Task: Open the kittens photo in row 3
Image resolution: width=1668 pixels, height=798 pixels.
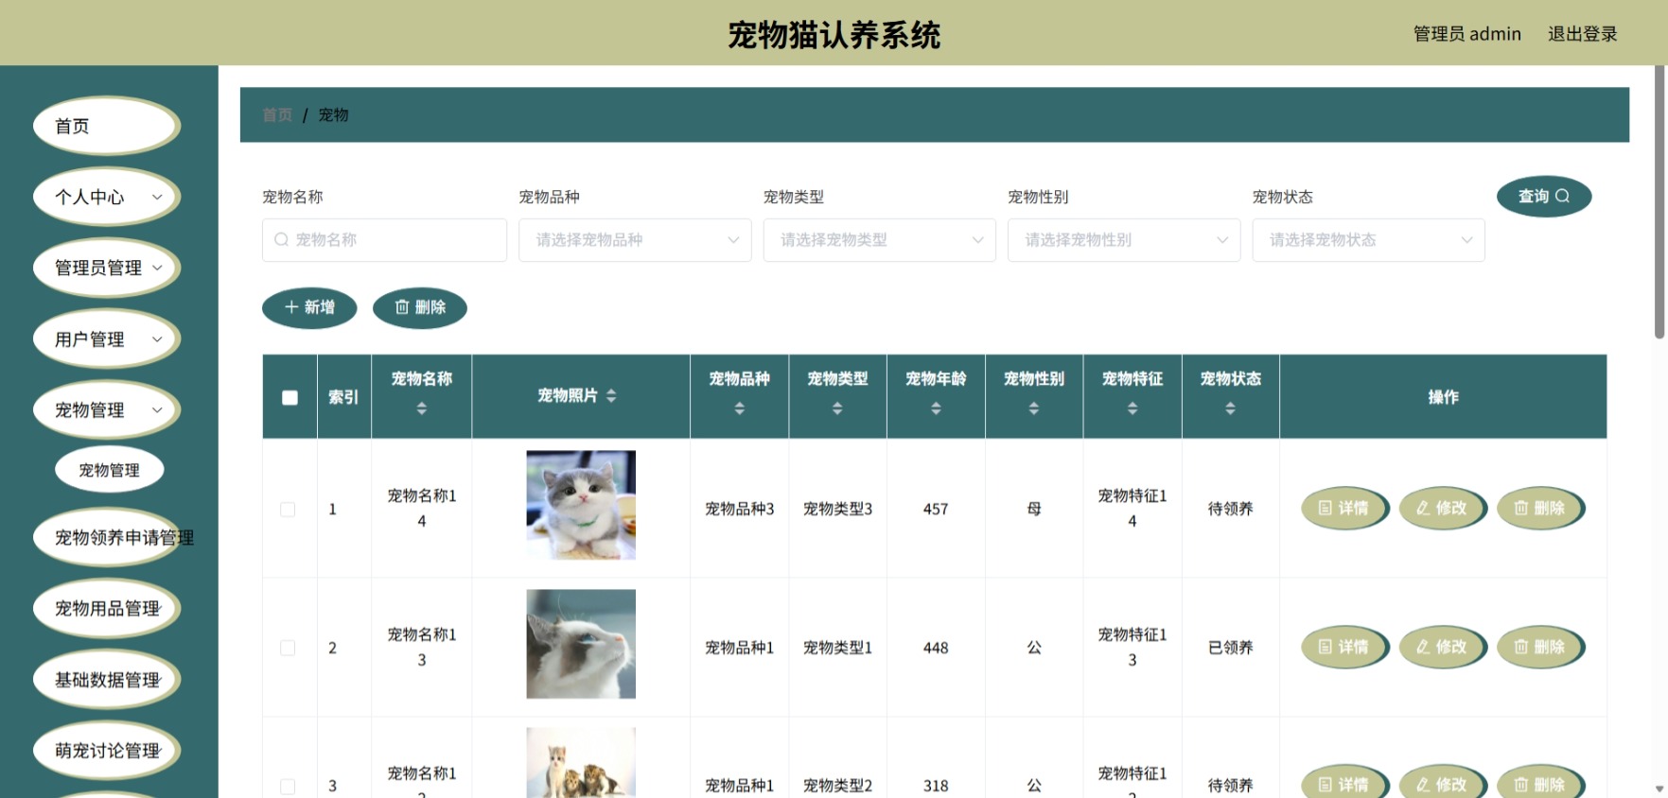Action: tap(581, 762)
